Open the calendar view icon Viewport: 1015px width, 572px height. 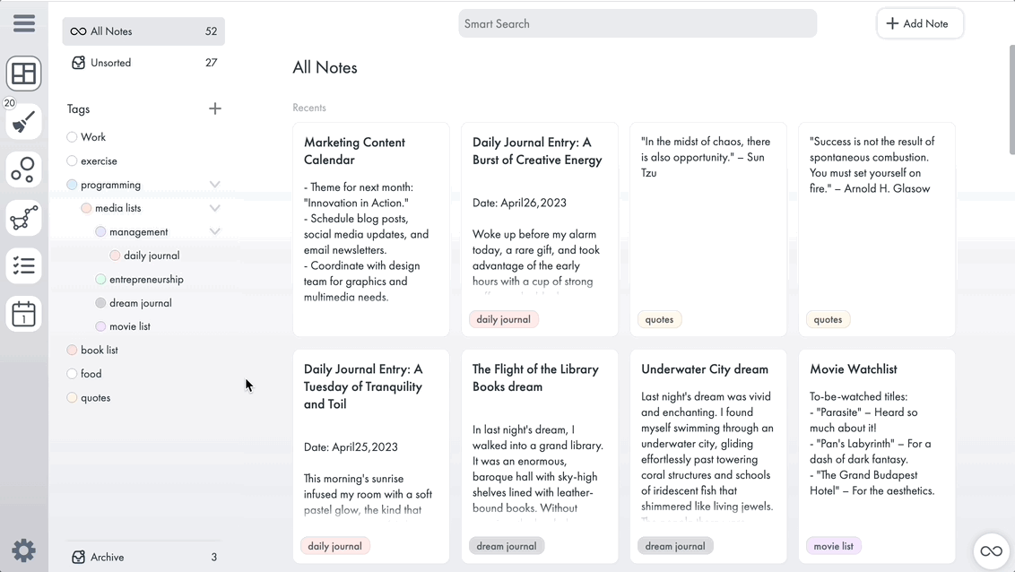coord(23,314)
